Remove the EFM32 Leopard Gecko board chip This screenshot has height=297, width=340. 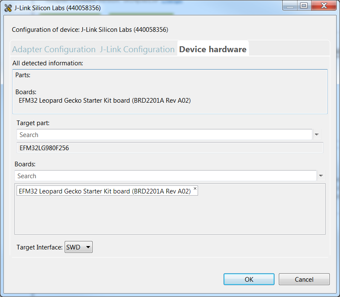point(195,188)
